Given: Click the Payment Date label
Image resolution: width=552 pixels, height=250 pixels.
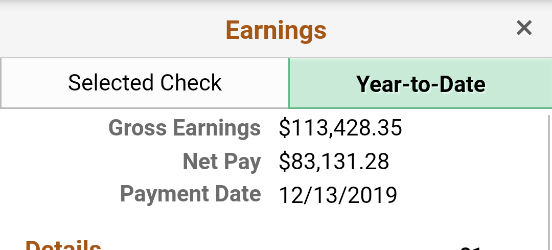Looking at the screenshot, I should (x=190, y=194).
